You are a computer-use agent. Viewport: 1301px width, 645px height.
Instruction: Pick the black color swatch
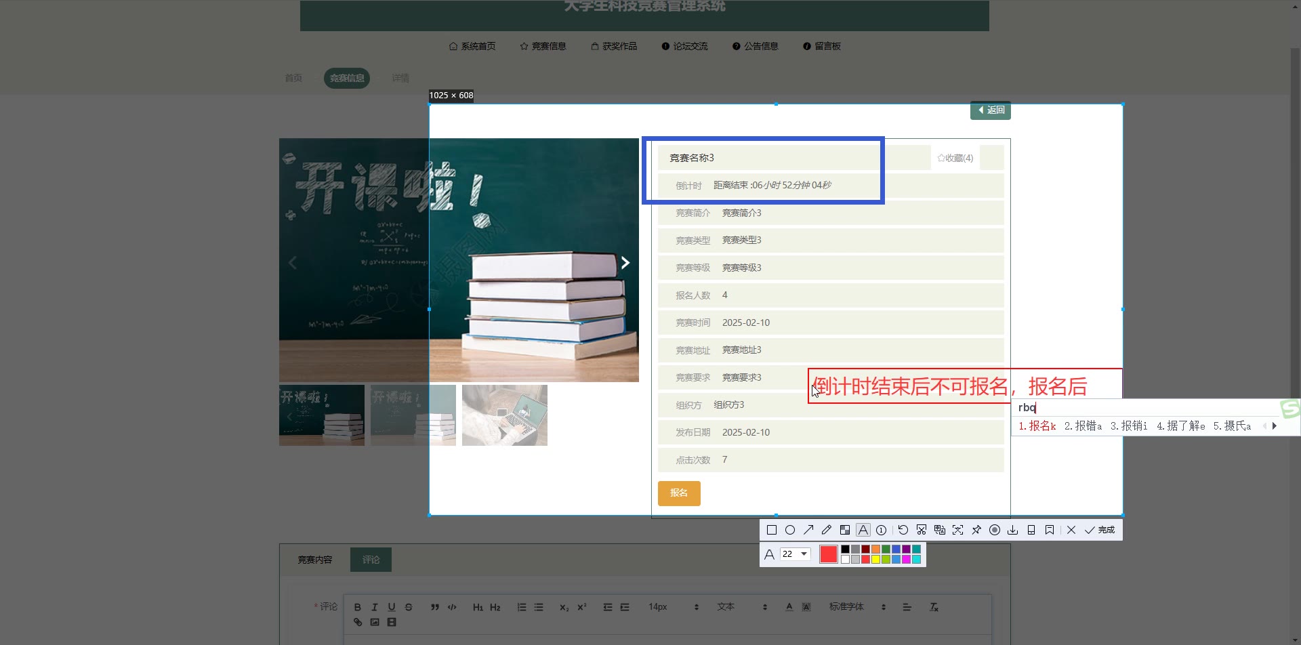pyautogui.click(x=845, y=549)
